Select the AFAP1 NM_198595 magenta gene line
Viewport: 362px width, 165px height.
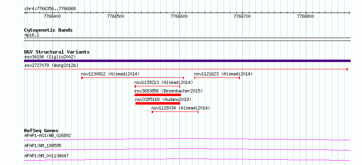tap(187, 149)
